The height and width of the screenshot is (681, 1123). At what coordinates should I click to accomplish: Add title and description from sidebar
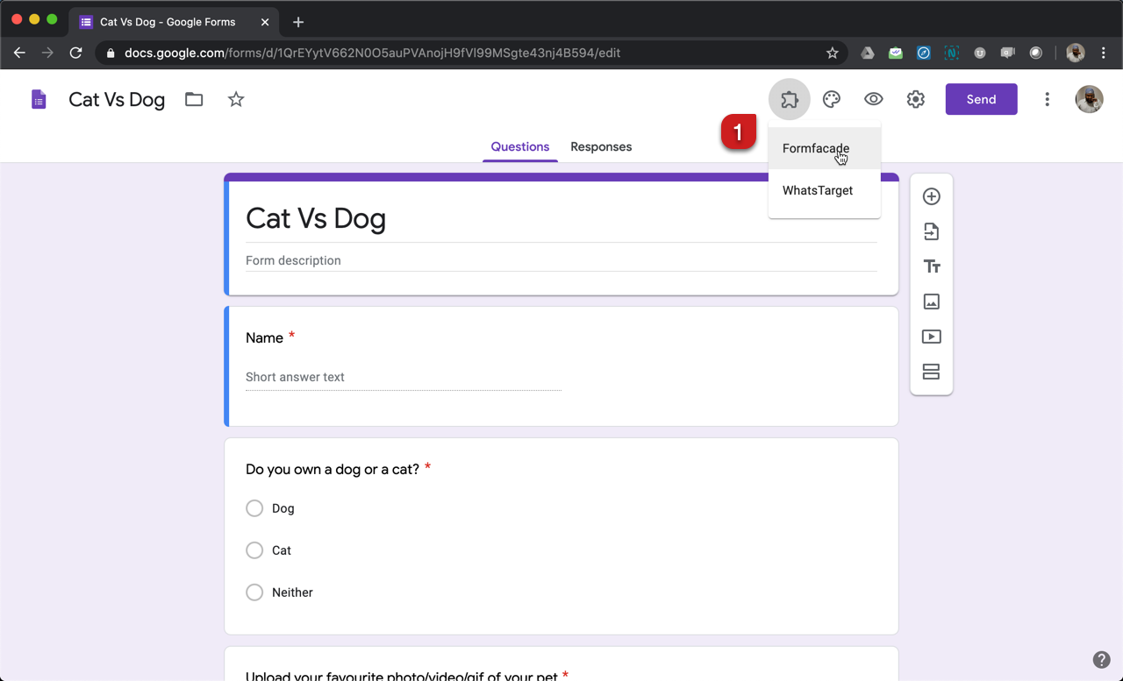pos(931,266)
